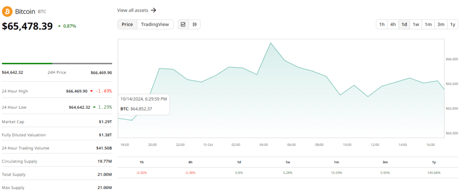The height and width of the screenshot is (190, 463).
Task: Set chart range to 3m
Action: click(441, 24)
